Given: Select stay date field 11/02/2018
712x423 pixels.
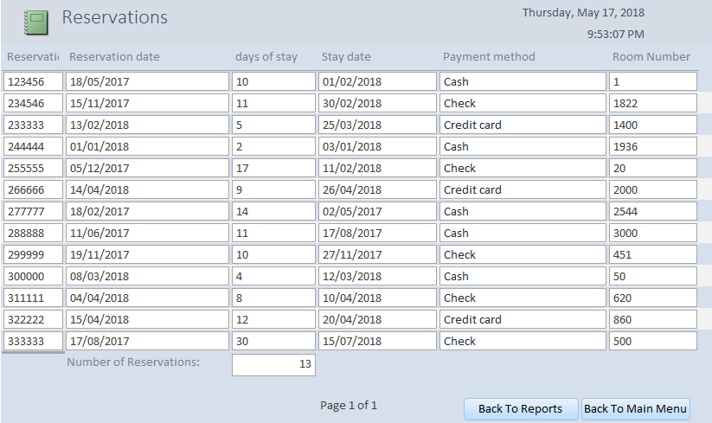Looking at the screenshot, I should [x=377, y=168].
